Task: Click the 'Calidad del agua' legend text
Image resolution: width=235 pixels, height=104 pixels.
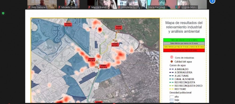Action: (183, 62)
